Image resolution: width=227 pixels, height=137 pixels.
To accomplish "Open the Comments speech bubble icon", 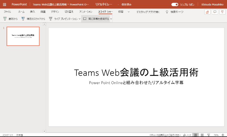I will [x=215, y=12].
